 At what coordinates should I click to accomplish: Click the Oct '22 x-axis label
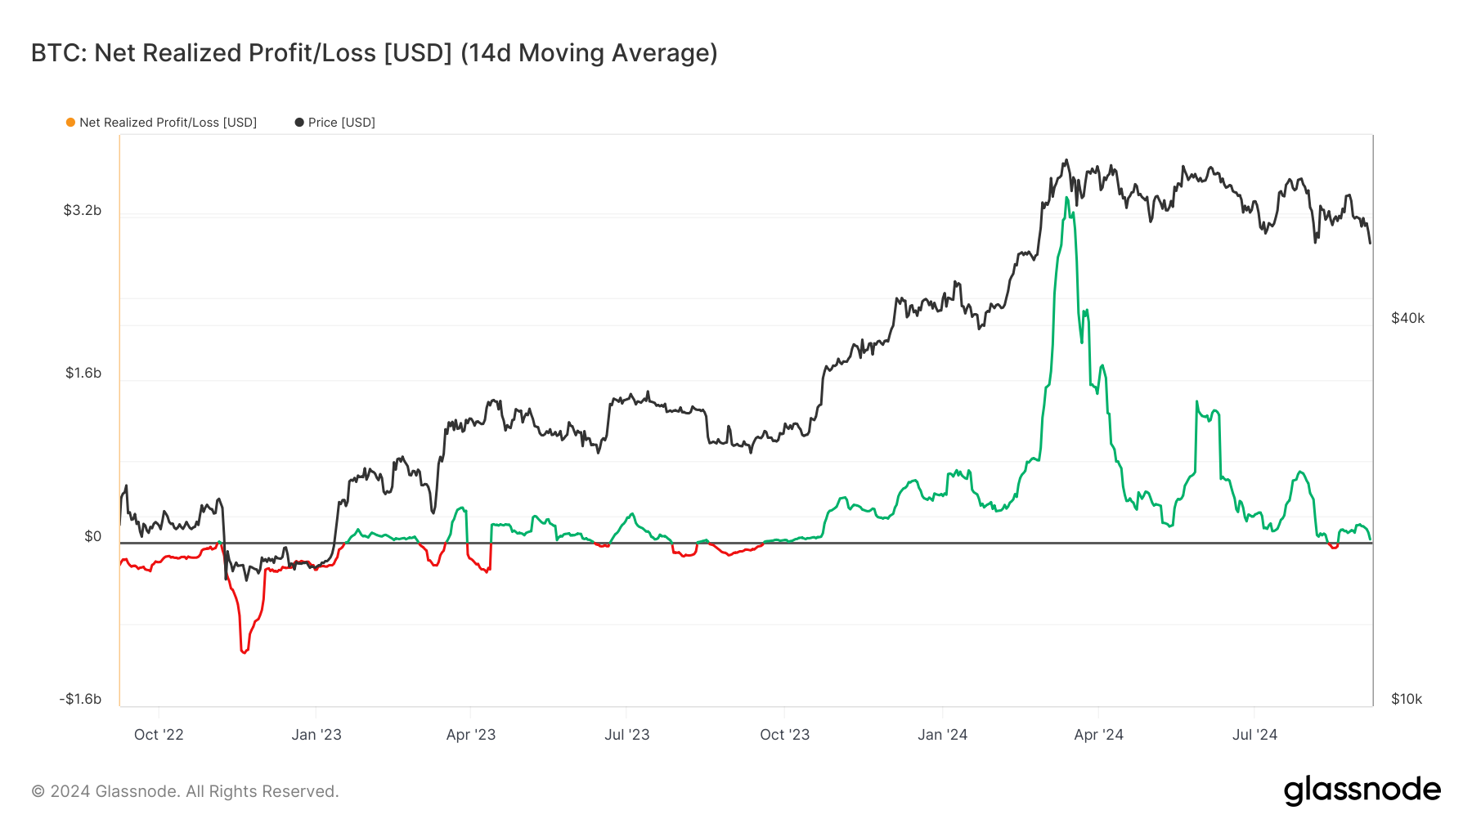tap(159, 735)
